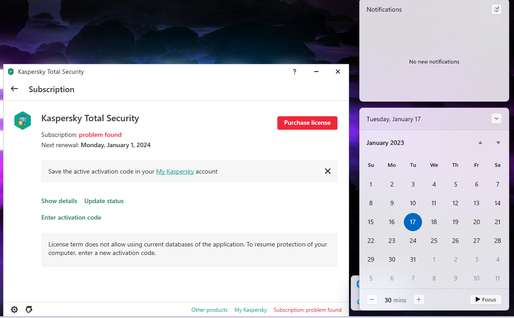The height and width of the screenshot is (318, 514).
Task: Open Kaspersky settings gear icon
Action: (14, 310)
